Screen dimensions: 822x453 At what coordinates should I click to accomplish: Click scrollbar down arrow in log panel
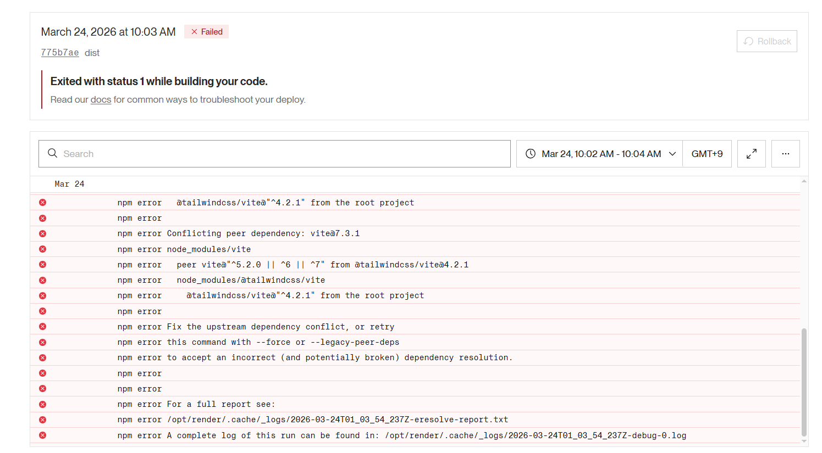point(804,441)
